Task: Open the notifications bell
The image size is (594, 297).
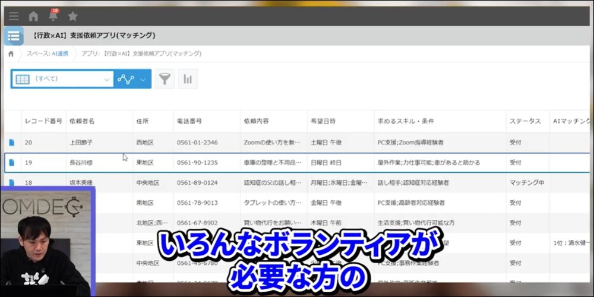Action: click(53, 17)
